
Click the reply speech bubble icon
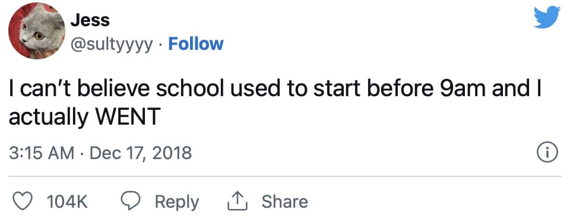[x=130, y=201]
